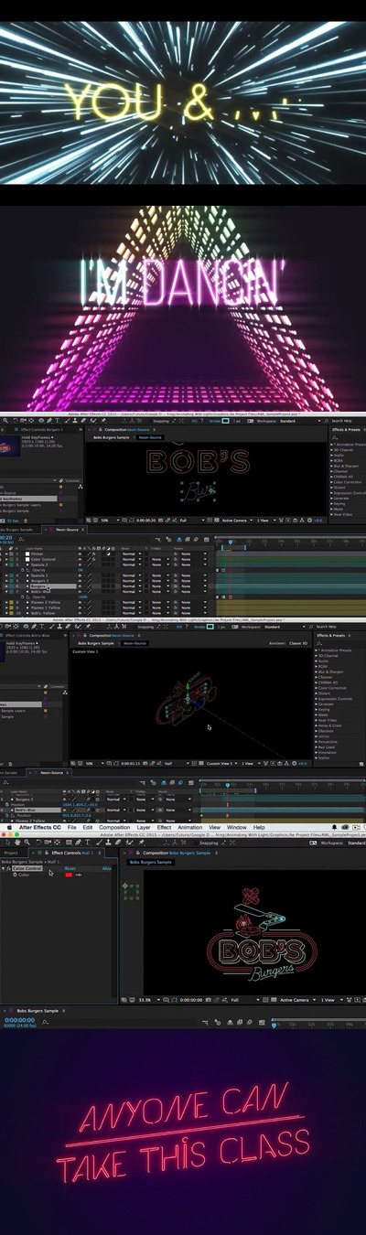Select the Zoom tool in the Mac-menu-bar window
The width and height of the screenshot is (366, 1235).
(x=27, y=842)
